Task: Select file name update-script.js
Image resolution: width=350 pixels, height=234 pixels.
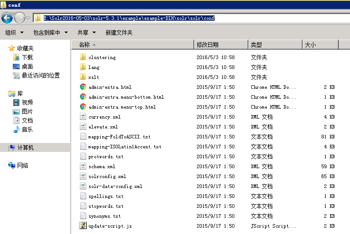Action: pos(110,226)
